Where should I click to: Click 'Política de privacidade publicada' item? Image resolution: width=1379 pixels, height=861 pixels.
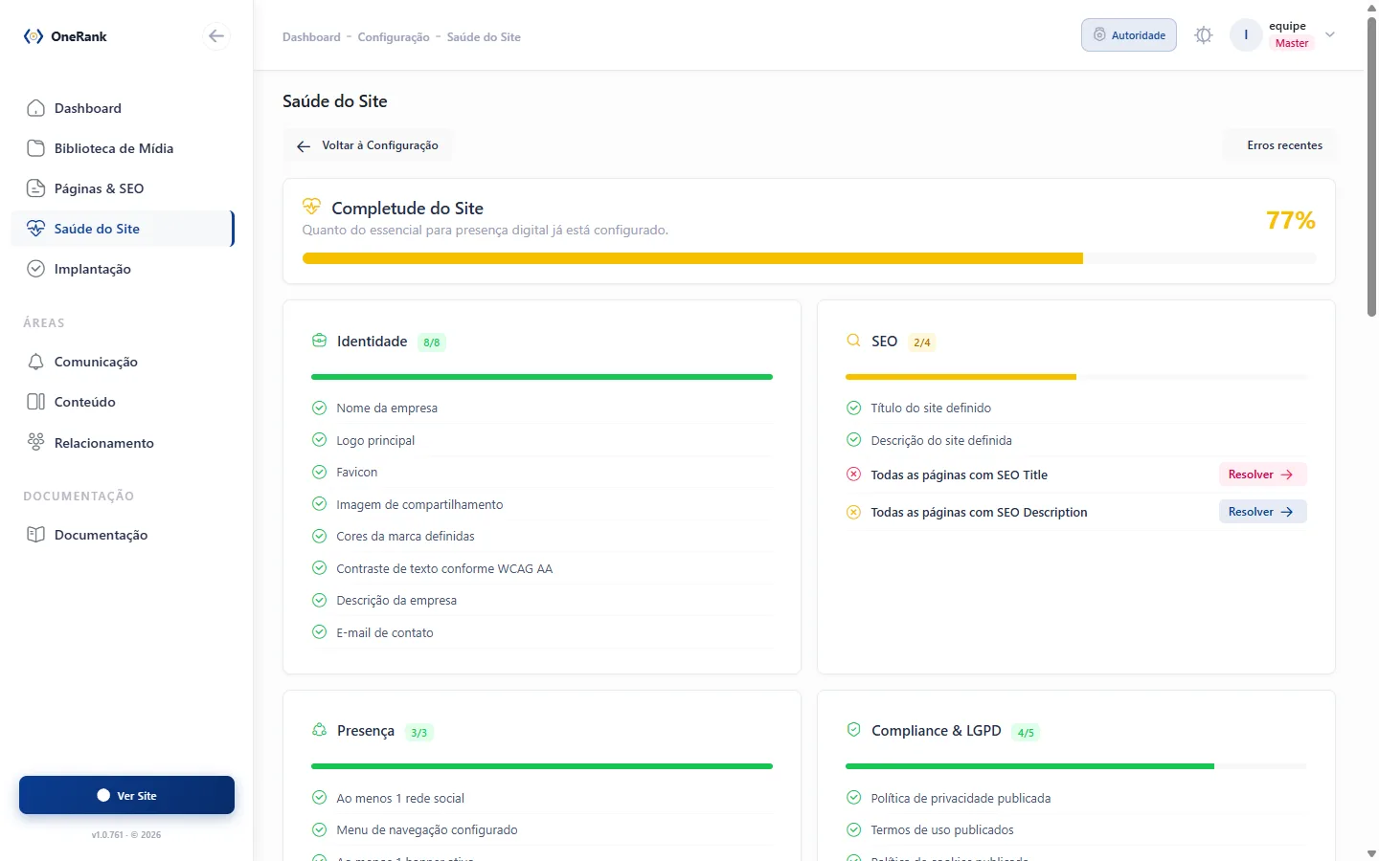(1076, 798)
